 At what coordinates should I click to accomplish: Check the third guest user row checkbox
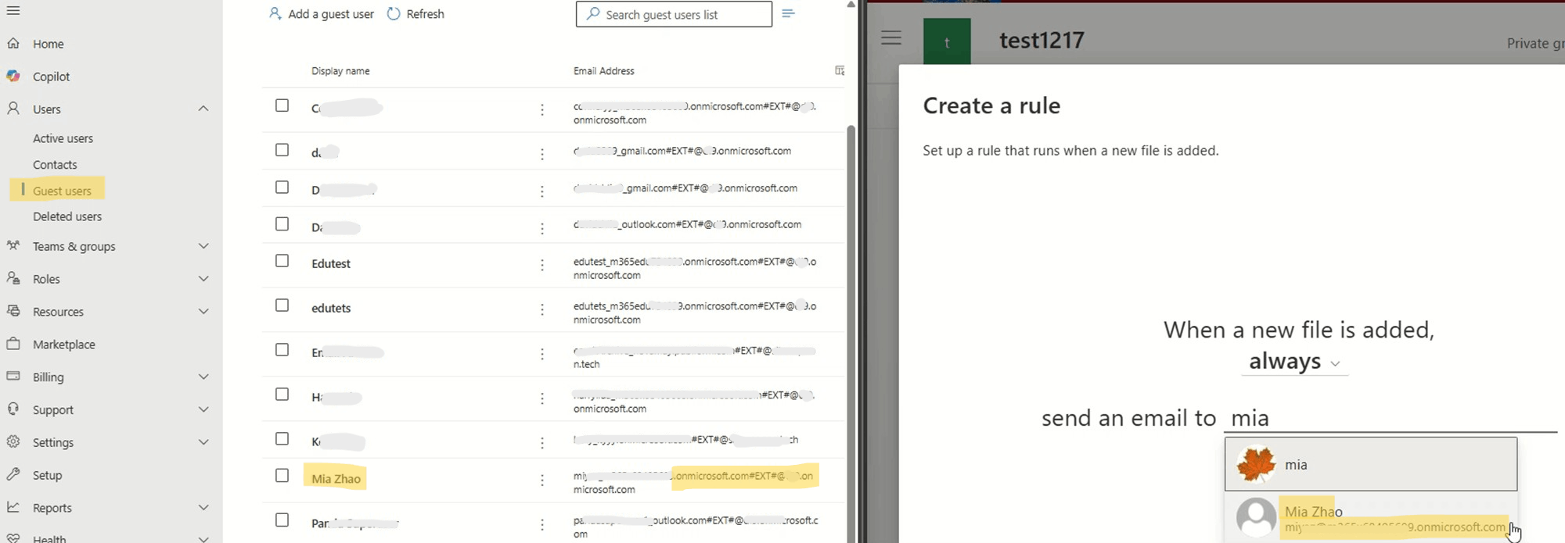coord(282,187)
